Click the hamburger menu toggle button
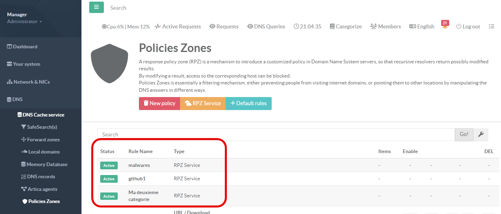The width and height of the screenshot is (501, 214). point(96,7)
